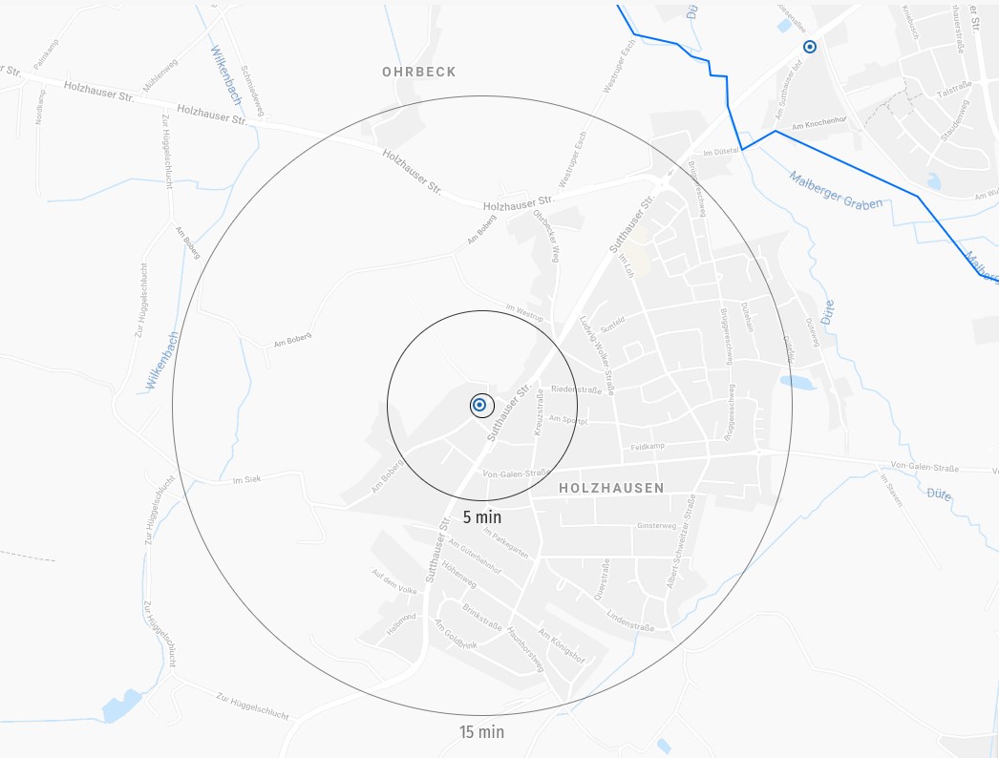
Task: Click the Im Siek road label
Action: pyautogui.click(x=246, y=479)
